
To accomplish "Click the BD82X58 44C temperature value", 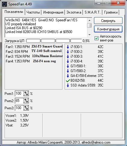I will click(x=101, y=81).
